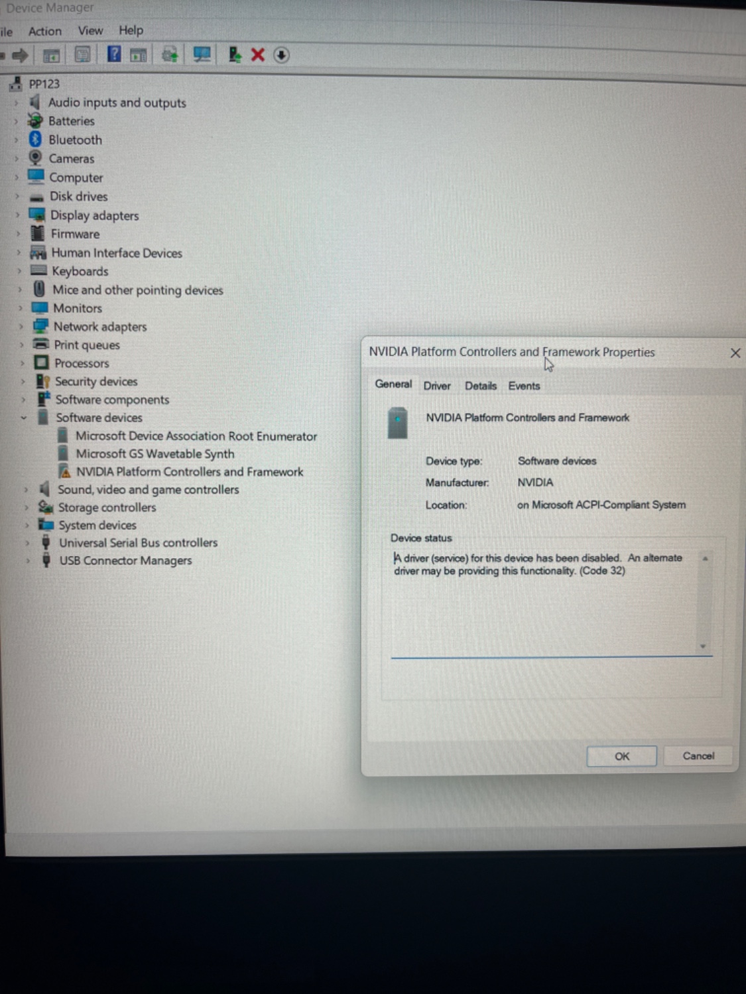The image size is (746, 994).
Task: Click the Disable device down-arrow icon
Action: 281,55
